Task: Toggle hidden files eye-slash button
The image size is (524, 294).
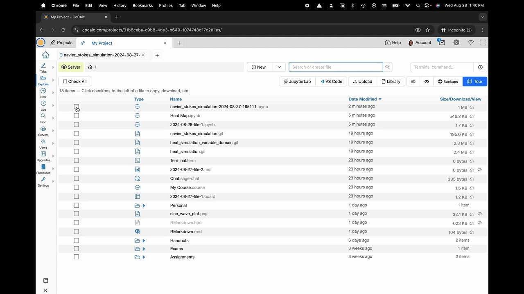Action: pyautogui.click(x=413, y=81)
